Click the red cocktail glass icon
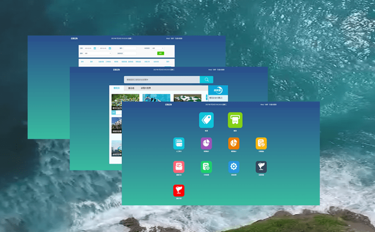Viewport: 375px width, 232px height. [179, 190]
